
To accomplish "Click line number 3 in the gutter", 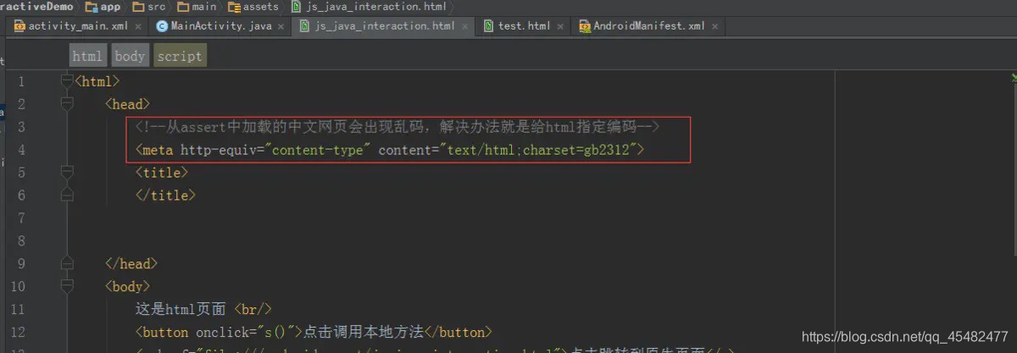I will point(20,127).
